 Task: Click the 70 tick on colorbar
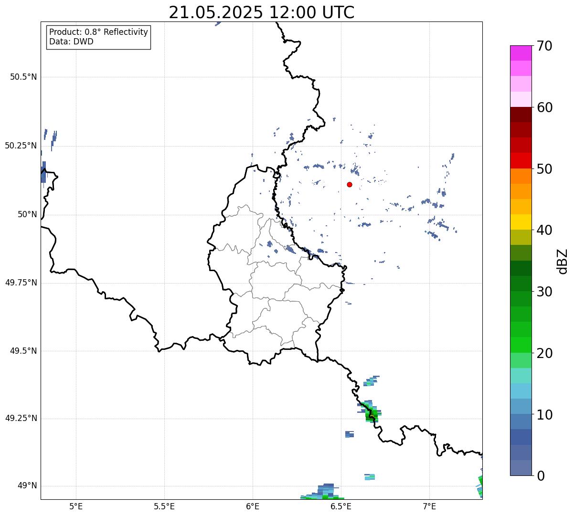click(x=544, y=46)
